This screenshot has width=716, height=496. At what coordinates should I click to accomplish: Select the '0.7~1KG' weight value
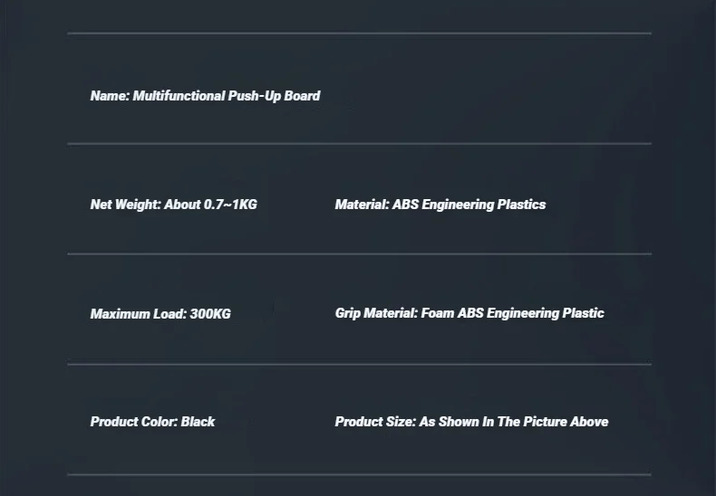coord(230,205)
